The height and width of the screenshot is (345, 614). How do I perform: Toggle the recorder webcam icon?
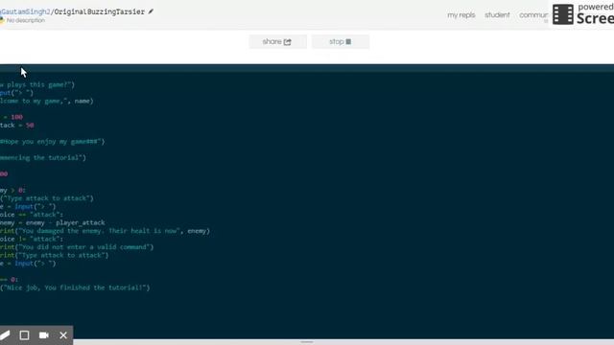(44, 335)
